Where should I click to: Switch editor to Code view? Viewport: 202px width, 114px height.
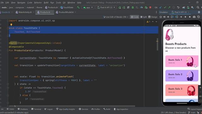(135, 17)
